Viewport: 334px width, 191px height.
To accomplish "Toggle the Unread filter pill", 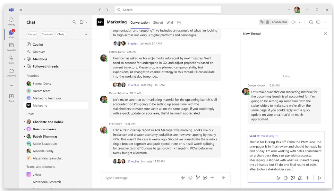I will [33, 34].
